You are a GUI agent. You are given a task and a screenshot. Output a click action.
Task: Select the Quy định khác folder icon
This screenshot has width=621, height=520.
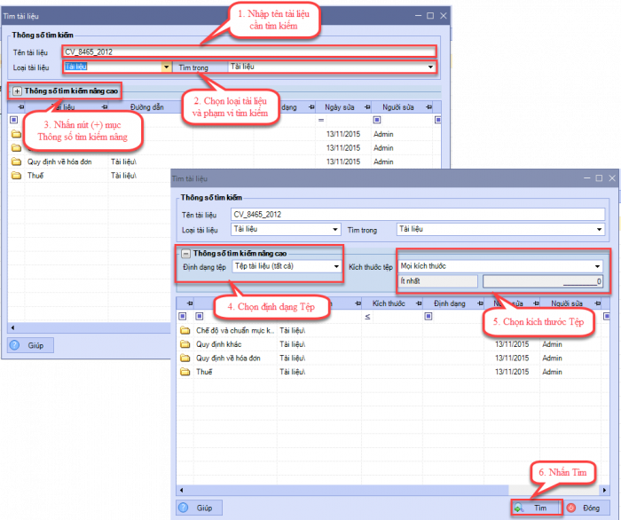[185, 344]
